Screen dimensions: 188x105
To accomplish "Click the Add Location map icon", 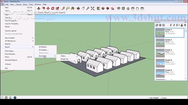I will [98, 8].
